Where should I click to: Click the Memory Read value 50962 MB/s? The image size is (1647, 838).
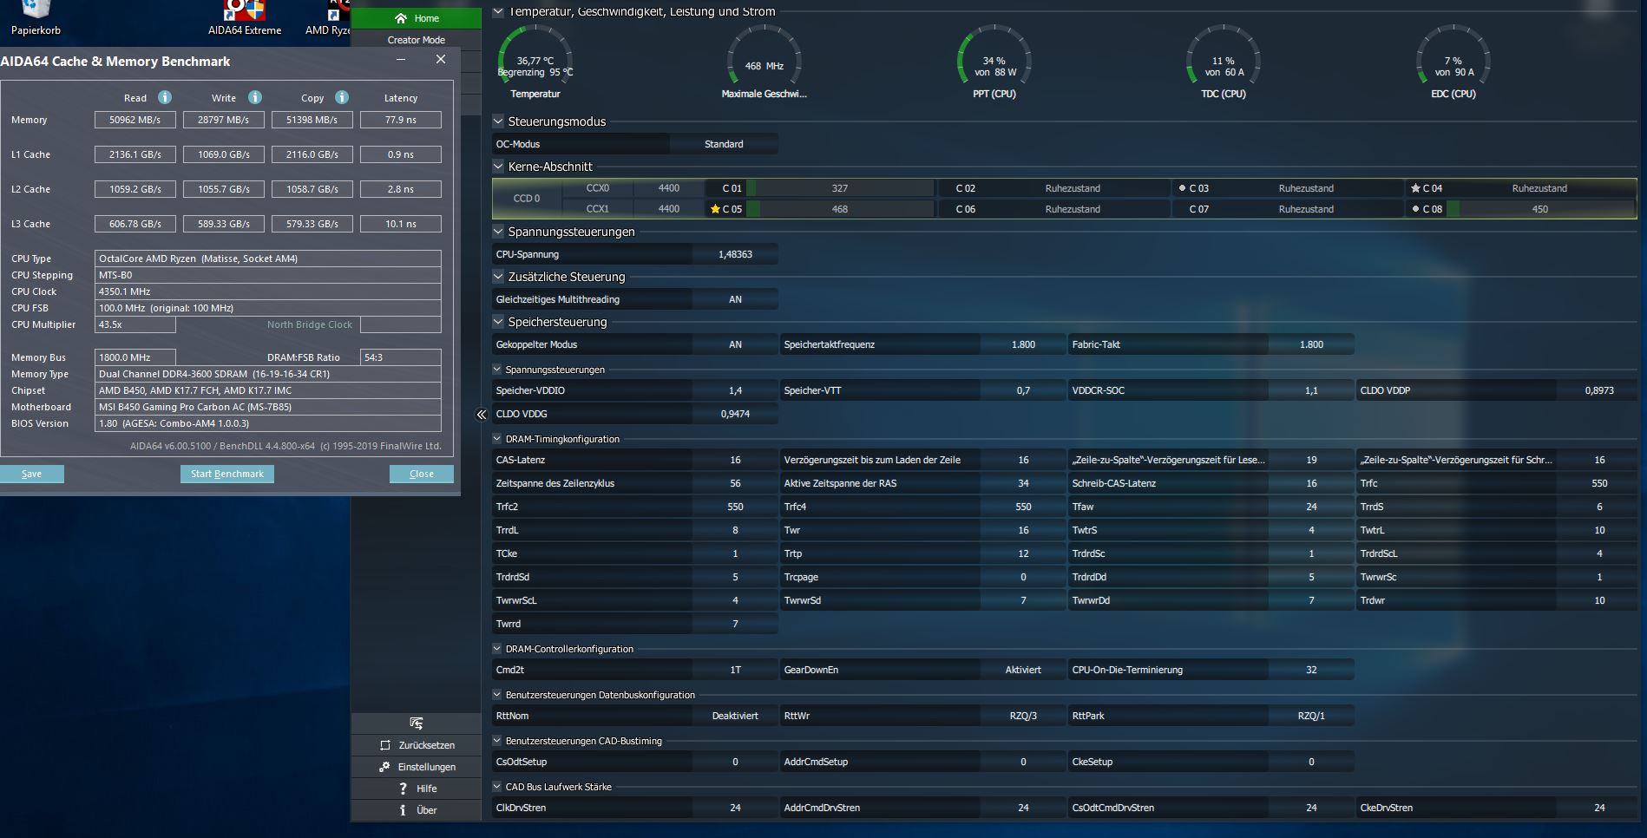(135, 120)
